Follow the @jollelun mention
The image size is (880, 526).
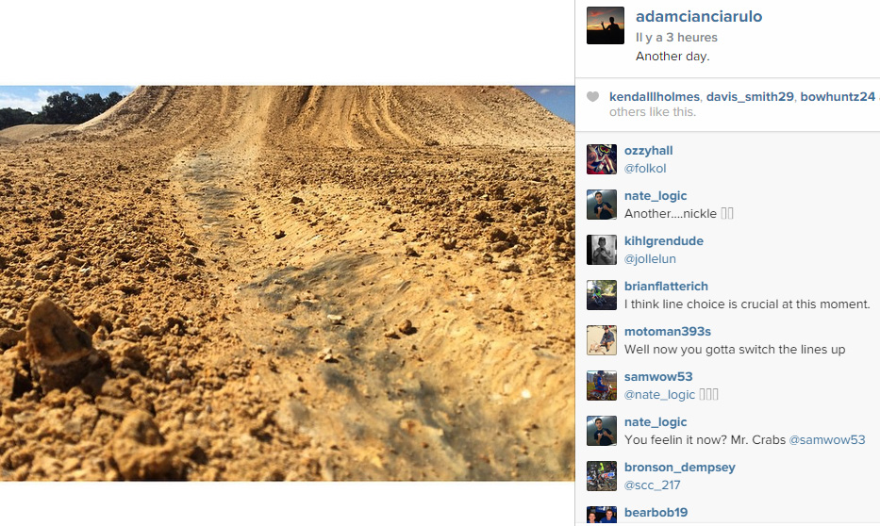click(650, 258)
